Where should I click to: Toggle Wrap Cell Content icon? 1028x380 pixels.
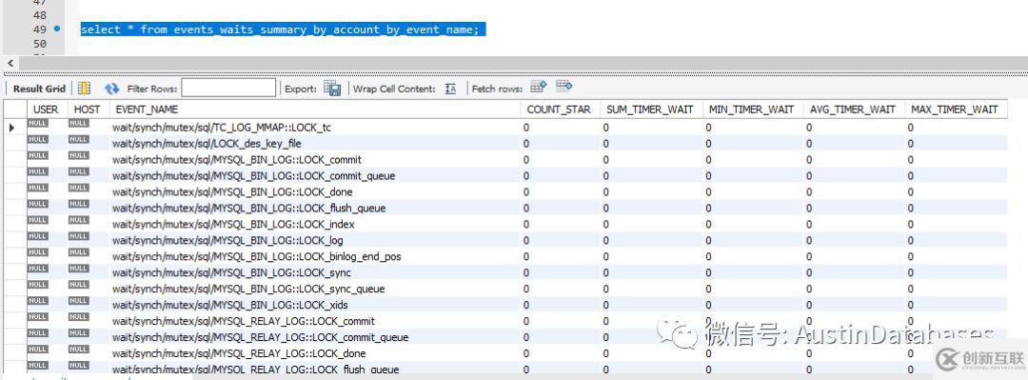450,89
